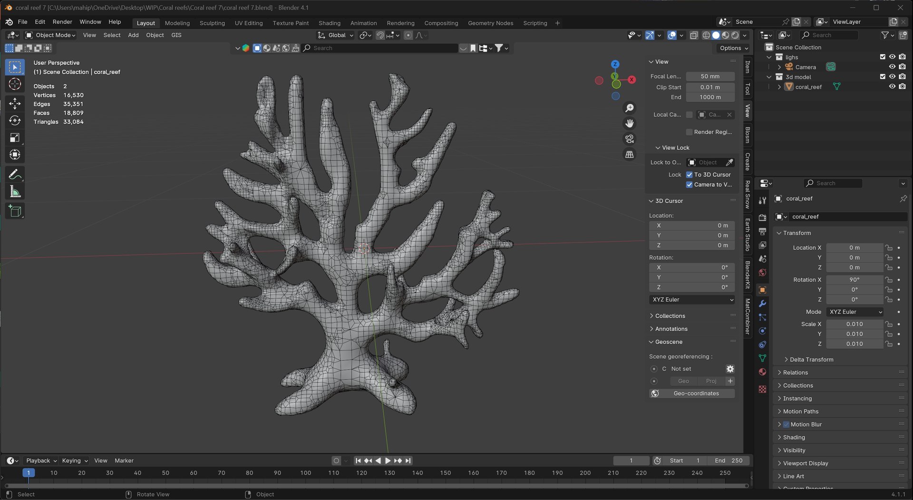Open Object Data green triangle tab

click(762, 358)
